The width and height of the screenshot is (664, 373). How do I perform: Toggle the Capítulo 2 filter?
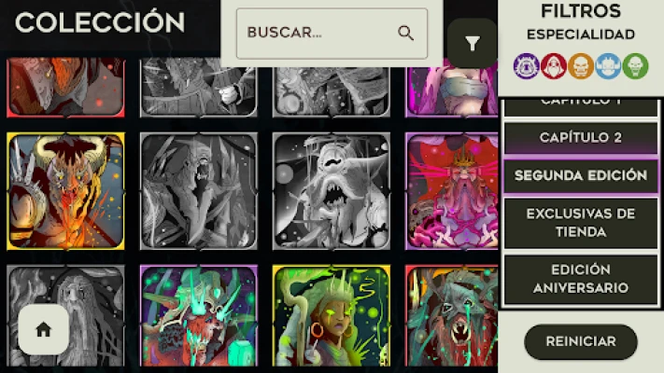pyautogui.click(x=581, y=137)
